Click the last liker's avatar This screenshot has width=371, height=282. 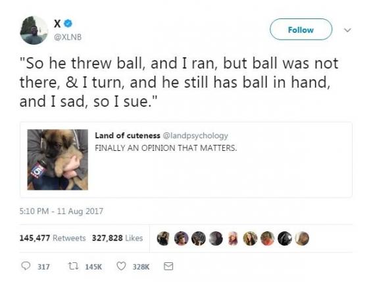[302, 238]
